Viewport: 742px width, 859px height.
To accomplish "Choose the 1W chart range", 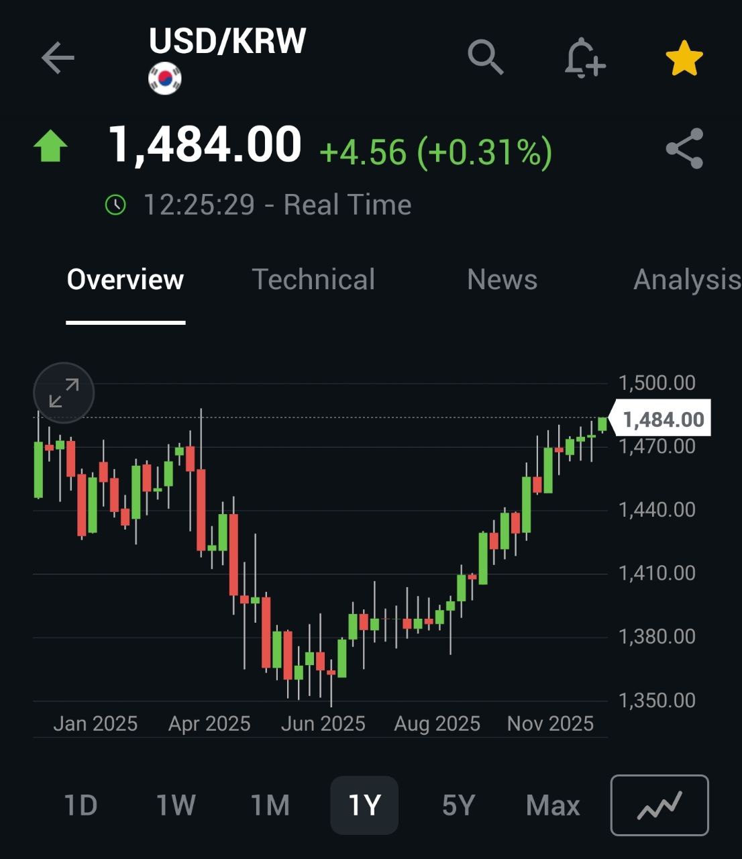I will pyautogui.click(x=175, y=805).
